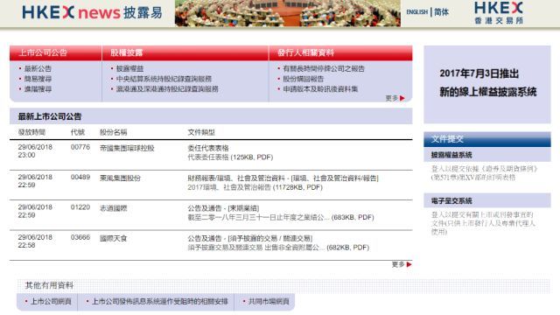Screen dimensions: 560x315
Task: Open the HKEX 香港交易所 logo link
Action: (499, 12)
